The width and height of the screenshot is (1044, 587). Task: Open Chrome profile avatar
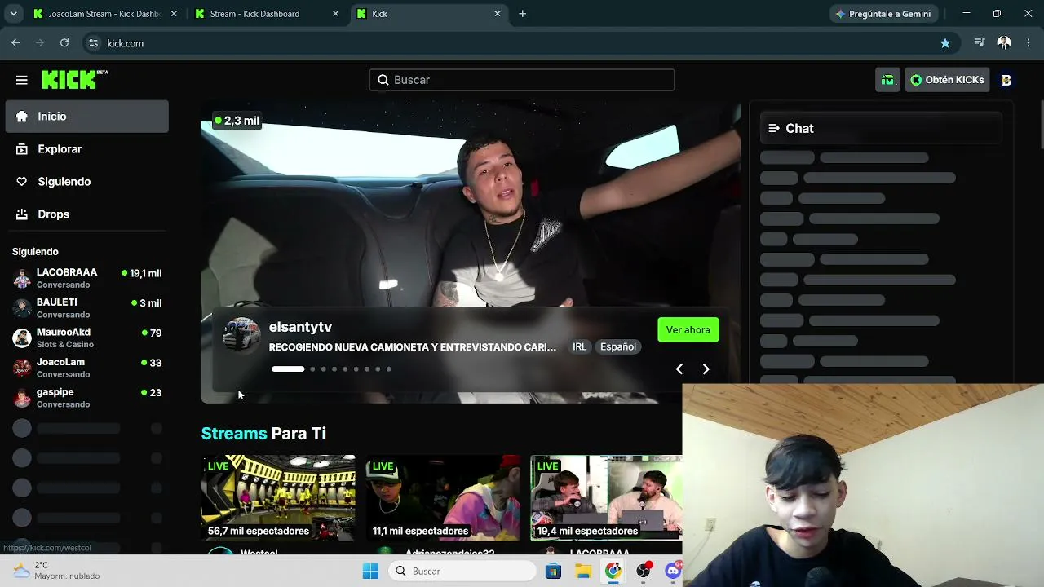[x=1004, y=43]
